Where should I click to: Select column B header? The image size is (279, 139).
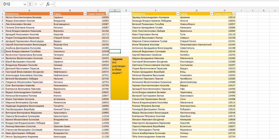point(70,11)
